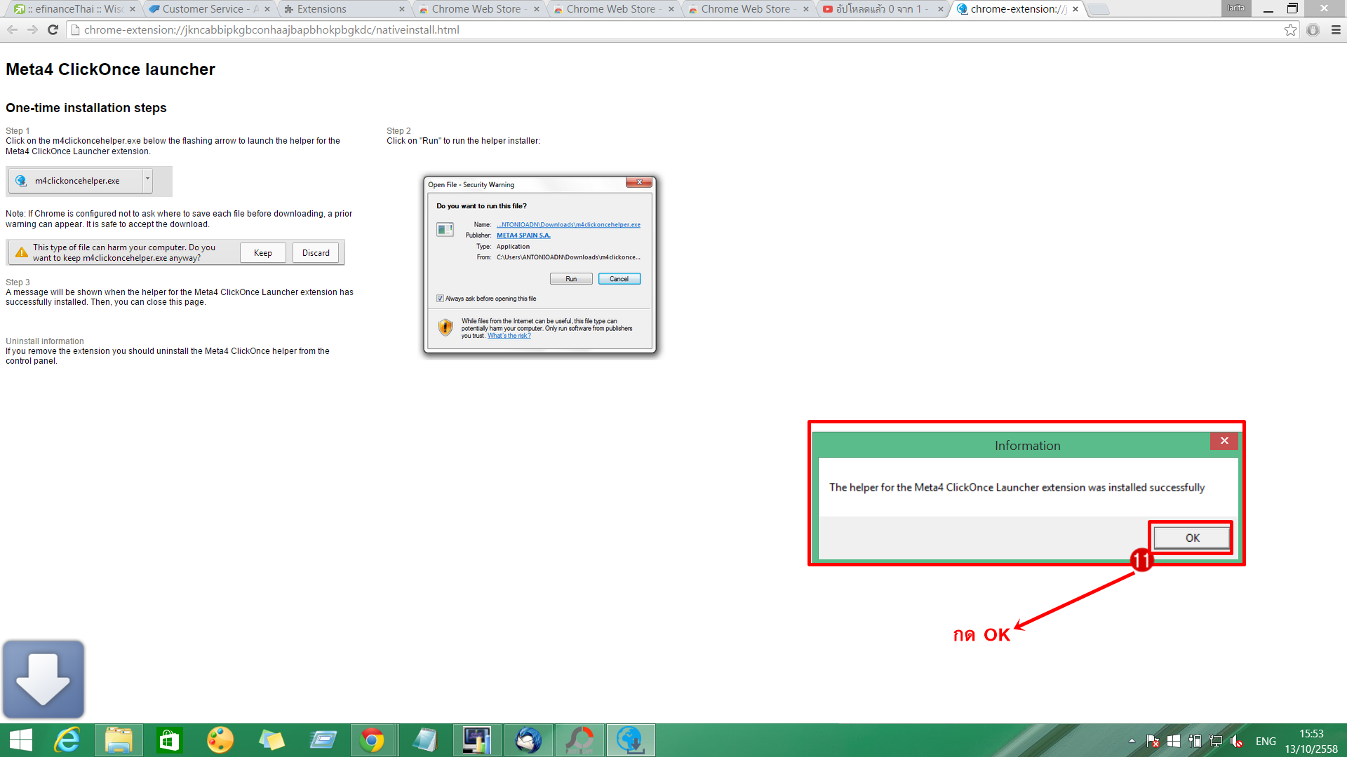The height and width of the screenshot is (757, 1347).
Task: Bookmark this page with the star icon
Action: [1291, 29]
